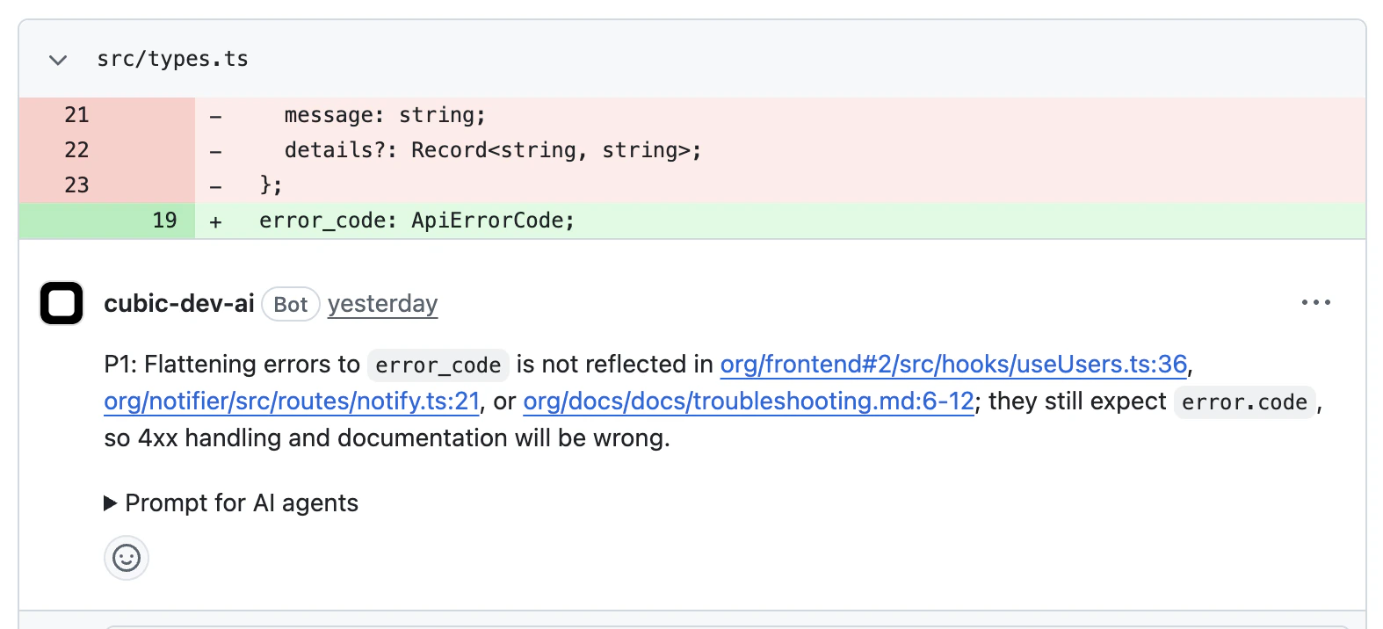This screenshot has height=629, width=1383.
Task: Select deleted line number 22
Action: coord(76,150)
